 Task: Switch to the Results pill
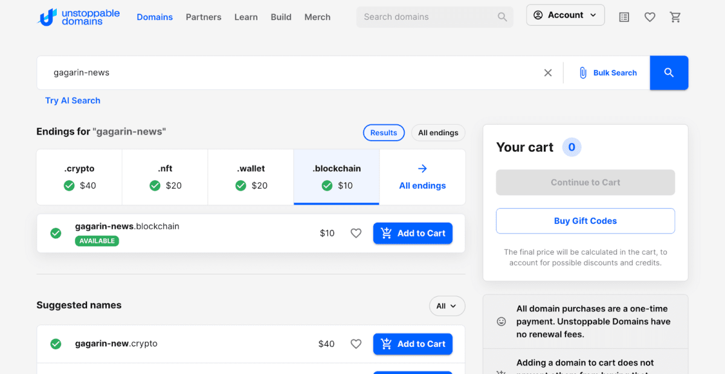coord(384,133)
